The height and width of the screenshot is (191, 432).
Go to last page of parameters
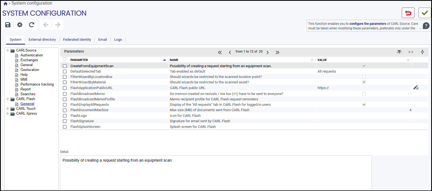(277, 52)
